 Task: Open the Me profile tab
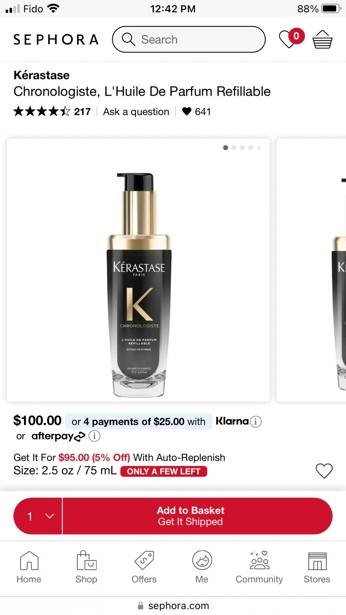pos(202,566)
